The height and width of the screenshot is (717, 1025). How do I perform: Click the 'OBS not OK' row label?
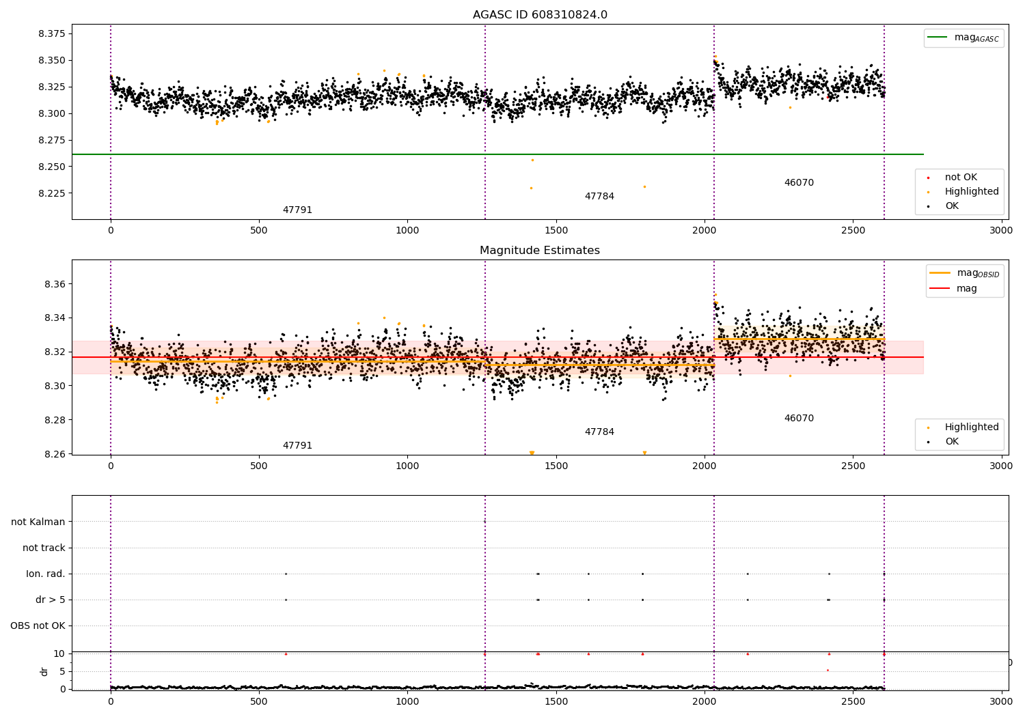click(x=38, y=626)
